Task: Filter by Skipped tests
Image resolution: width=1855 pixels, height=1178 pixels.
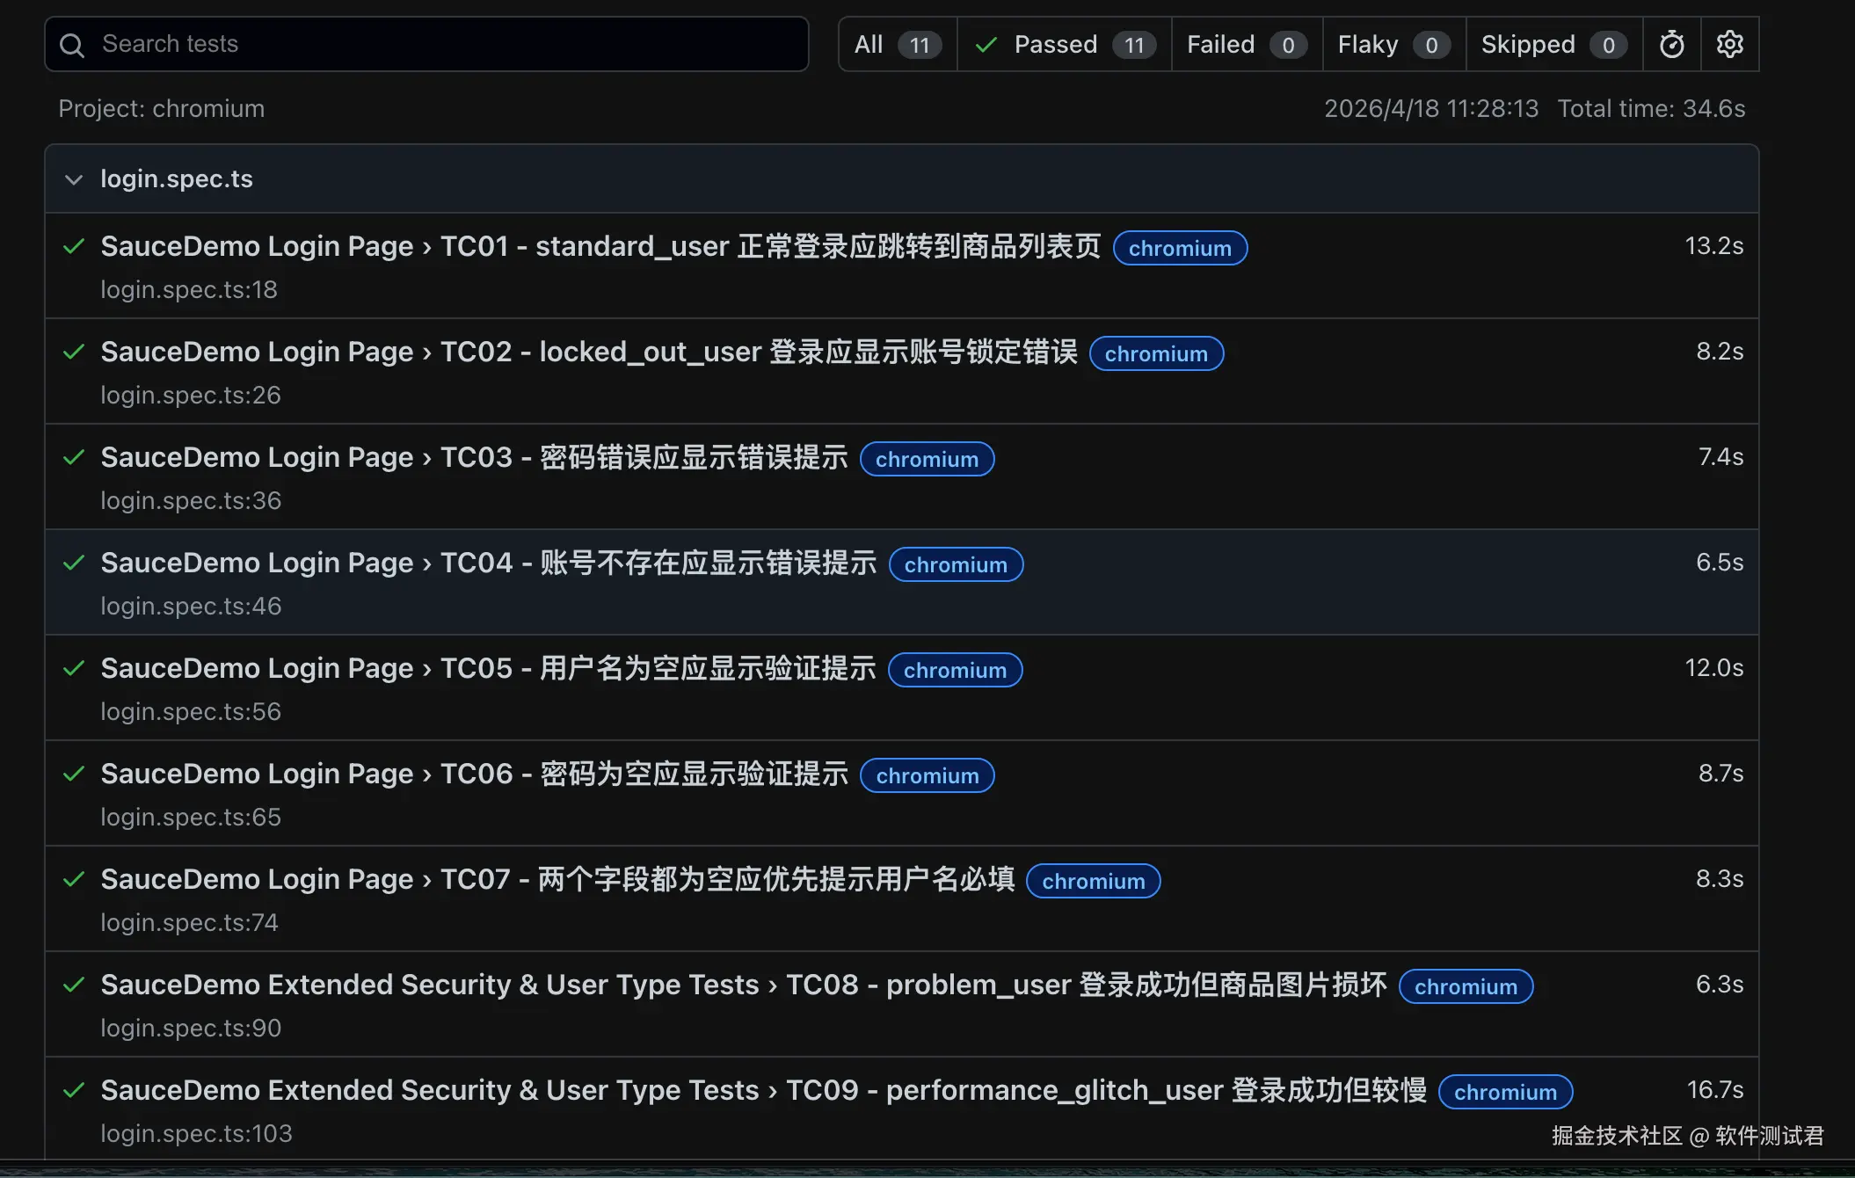Action: (1553, 44)
